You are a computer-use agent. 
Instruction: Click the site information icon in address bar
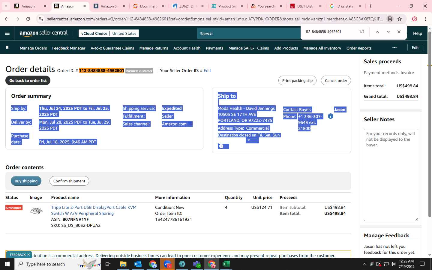pyautogui.click(x=41, y=19)
